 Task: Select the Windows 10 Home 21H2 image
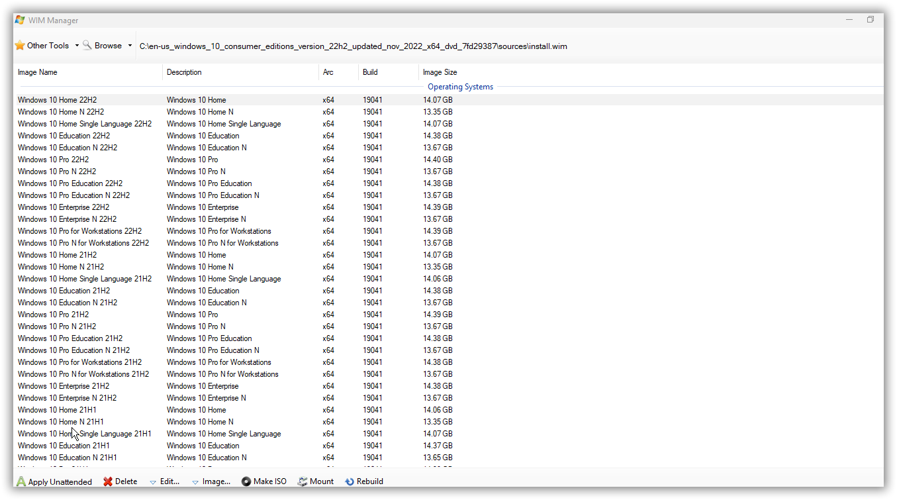click(57, 255)
